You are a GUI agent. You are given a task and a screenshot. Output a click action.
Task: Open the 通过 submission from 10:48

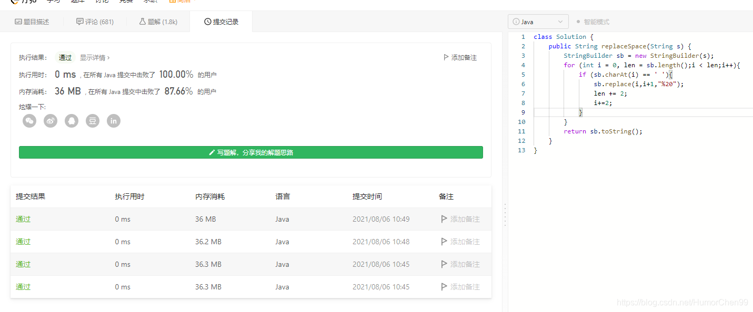(23, 242)
